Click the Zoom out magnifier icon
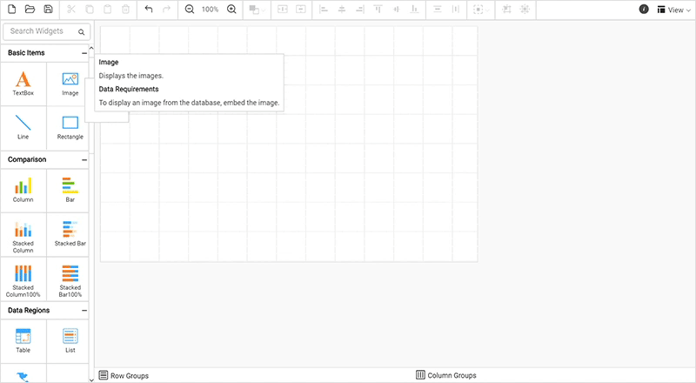Screen dimensions: 696x383 pos(190,9)
